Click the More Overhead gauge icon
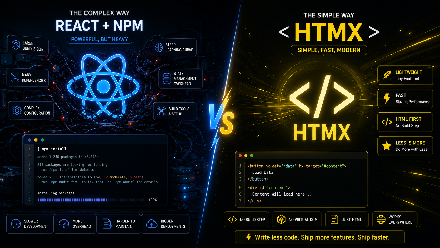Viewport: 440px width, 248px height. pyautogui.click(x=64, y=224)
